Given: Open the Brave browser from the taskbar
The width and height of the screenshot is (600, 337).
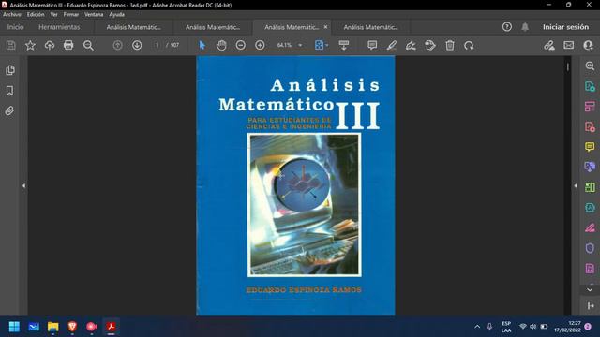Looking at the screenshot, I should pos(72,327).
